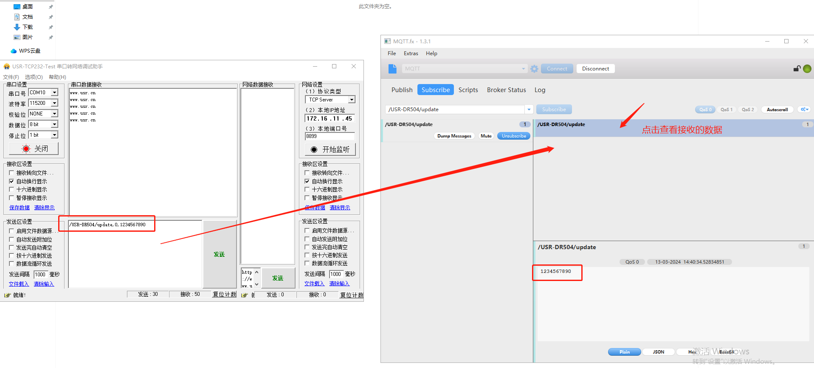The image size is (814, 368).
Task: Open the subscribe options gear dropdown
Action: [804, 110]
